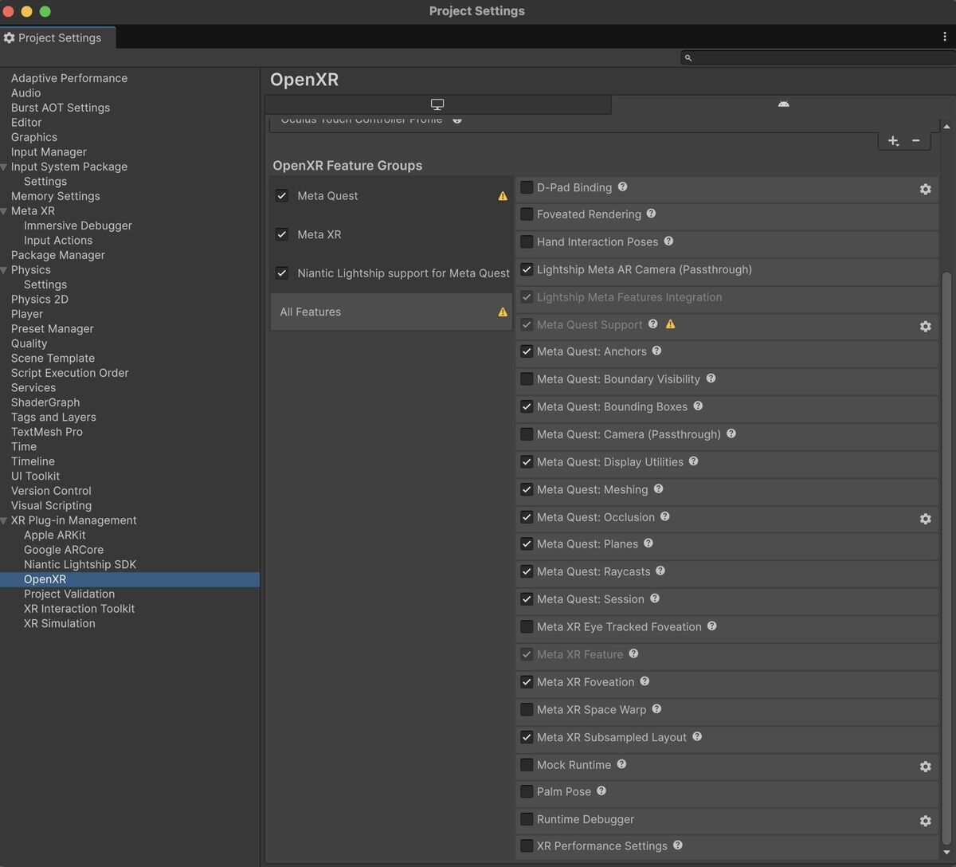Click help icon next to Display Utilities
The width and height of the screenshot is (956, 867).
click(x=694, y=461)
